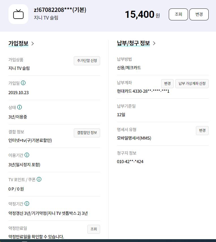This screenshot has width=216, height=242.
Task: Click info icon next to 가입일
Action: click(23, 83)
